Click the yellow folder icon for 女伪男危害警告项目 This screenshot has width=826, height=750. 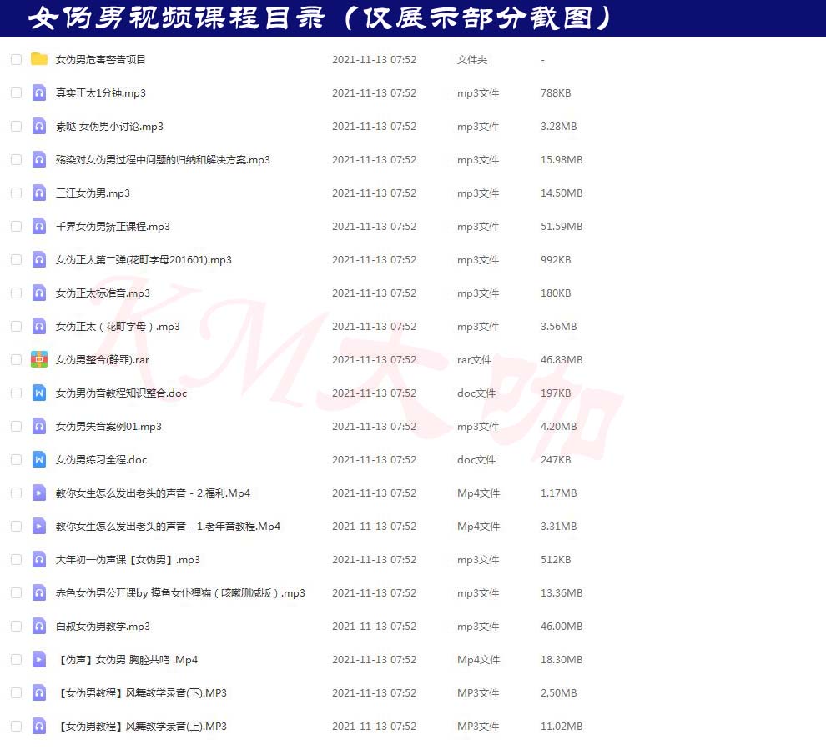pos(39,59)
